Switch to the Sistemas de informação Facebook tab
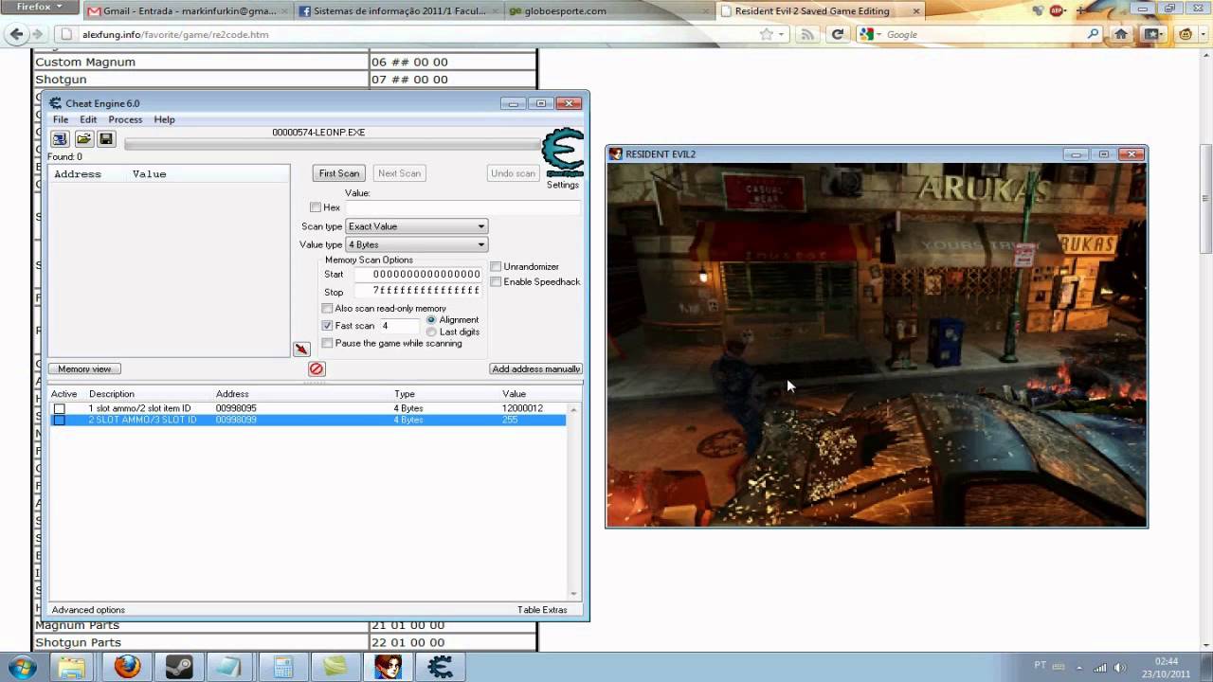 (396, 11)
